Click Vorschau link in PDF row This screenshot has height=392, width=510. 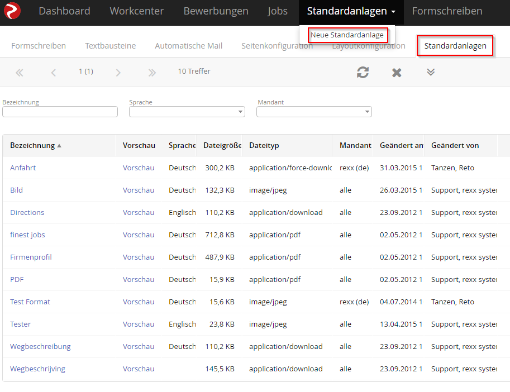138,280
